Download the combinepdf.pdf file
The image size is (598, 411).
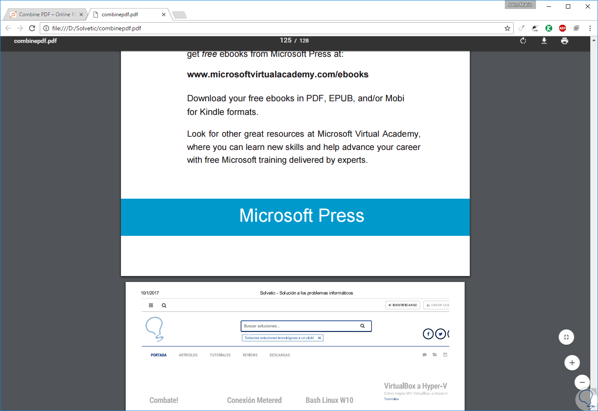544,41
